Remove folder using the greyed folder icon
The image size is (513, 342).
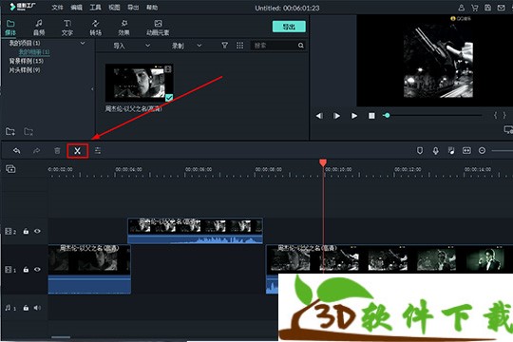pyautogui.click(x=28, y=131)
